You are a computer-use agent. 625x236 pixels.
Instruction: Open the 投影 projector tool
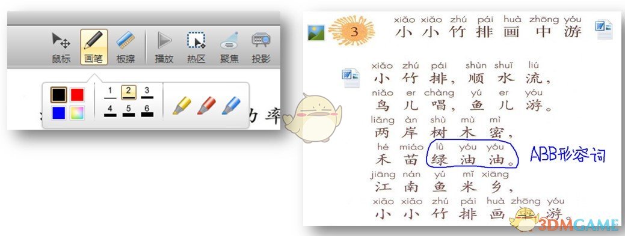[x=261, y=48]
